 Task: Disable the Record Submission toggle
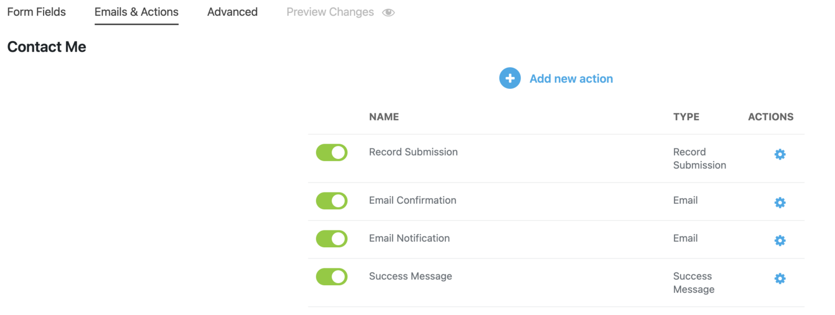332,152
